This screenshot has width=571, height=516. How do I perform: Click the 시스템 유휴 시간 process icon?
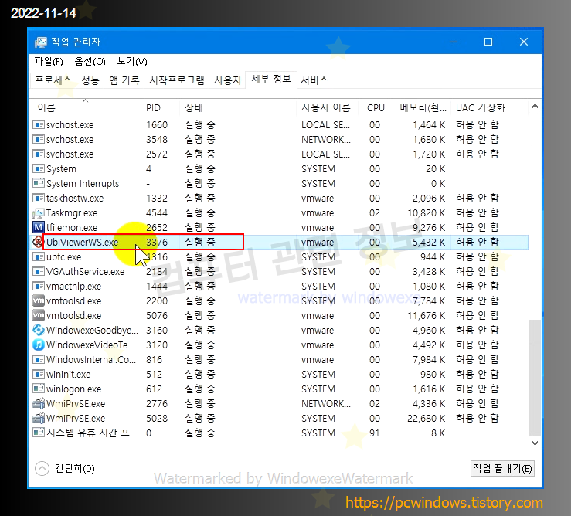tap(38, 433)
